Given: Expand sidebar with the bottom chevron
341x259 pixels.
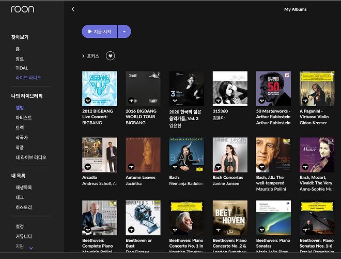Looking at the screenshot, I should (x=31, y=248).
